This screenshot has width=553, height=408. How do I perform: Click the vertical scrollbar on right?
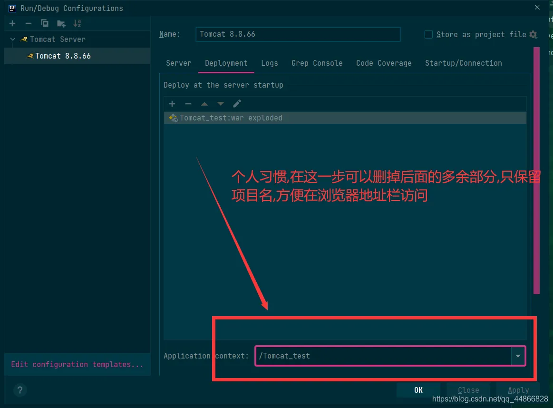pyautogui.click(x=536, y=170)
